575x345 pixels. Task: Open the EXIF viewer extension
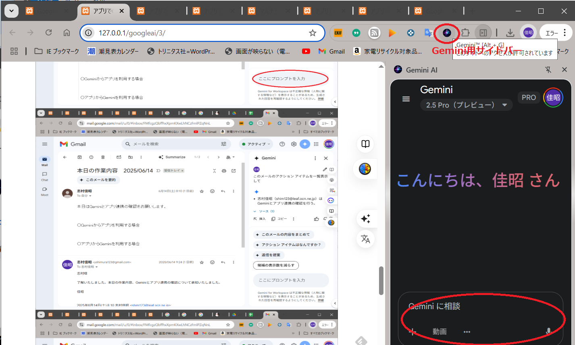tap(338, 33)
